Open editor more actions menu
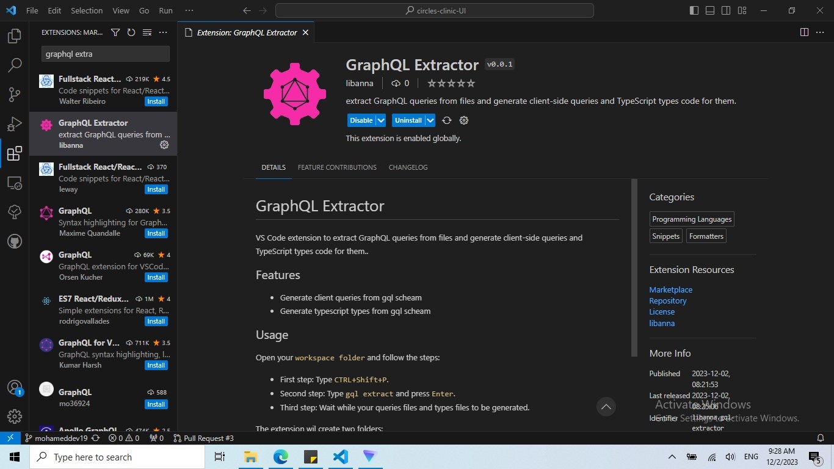 [821, 32]
